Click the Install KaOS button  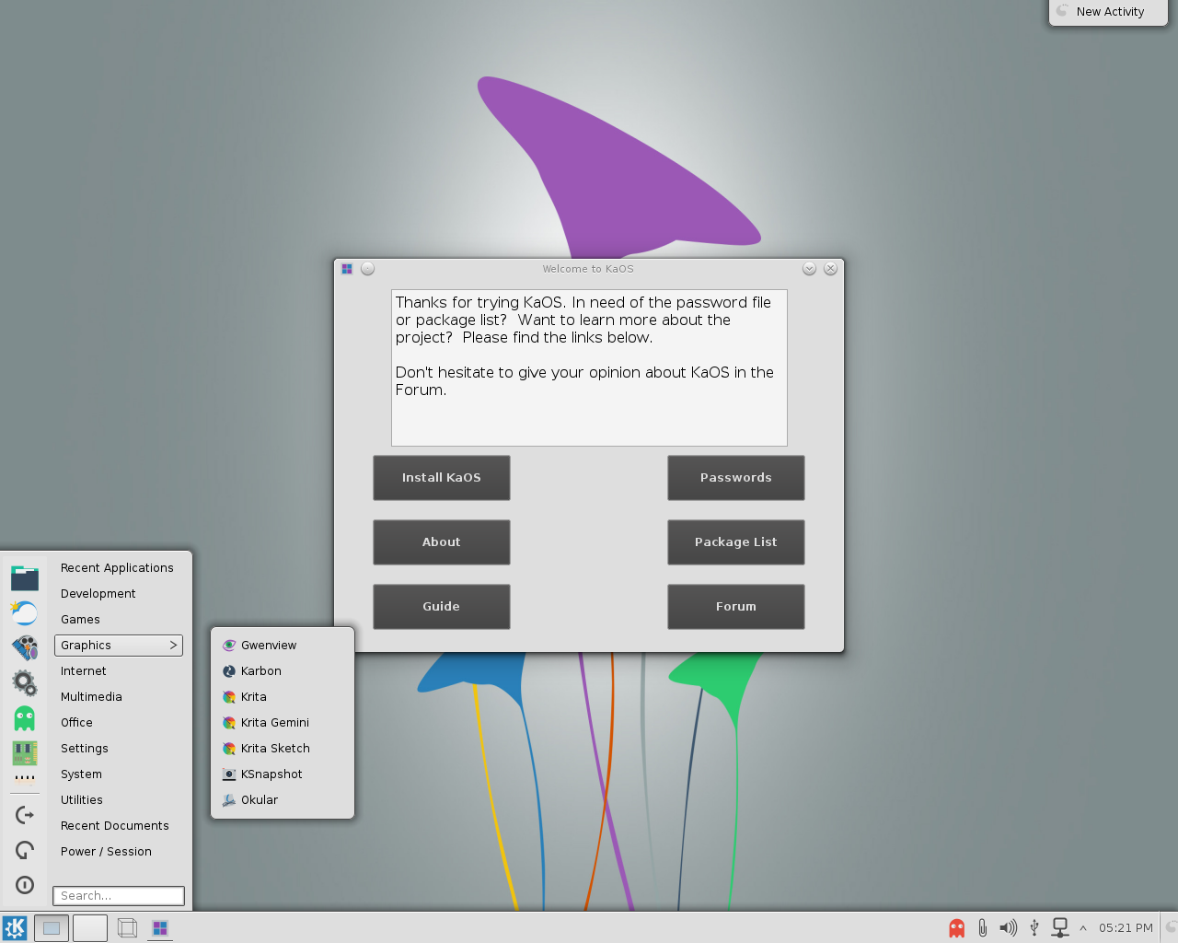442,478
